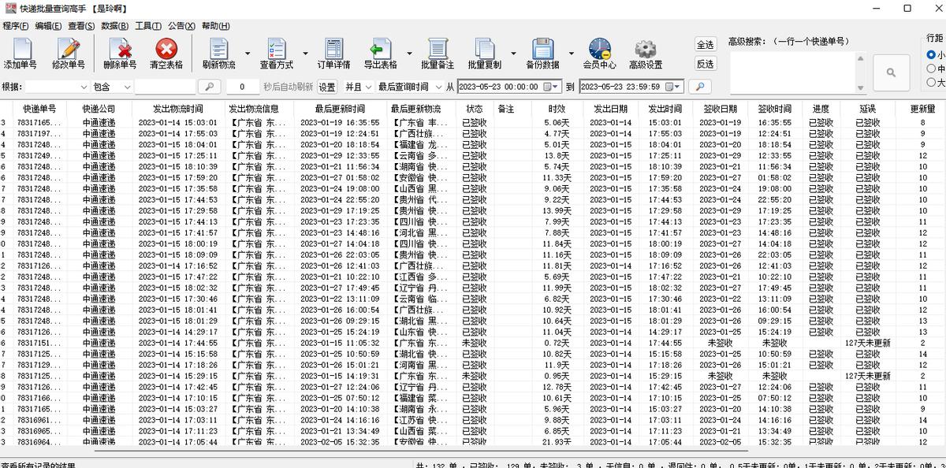Click the 设置 auto-refresh settings button
Viewport: 946px width, 468px height.
click(326, 87)
